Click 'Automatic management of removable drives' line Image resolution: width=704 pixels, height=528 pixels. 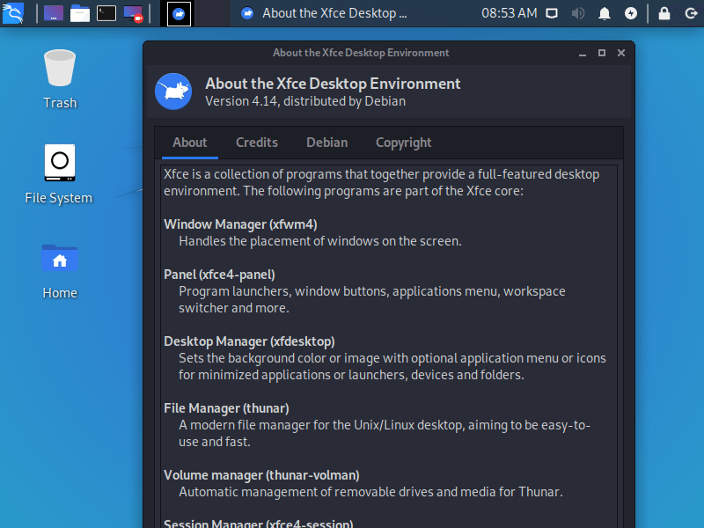pos(370,492)
